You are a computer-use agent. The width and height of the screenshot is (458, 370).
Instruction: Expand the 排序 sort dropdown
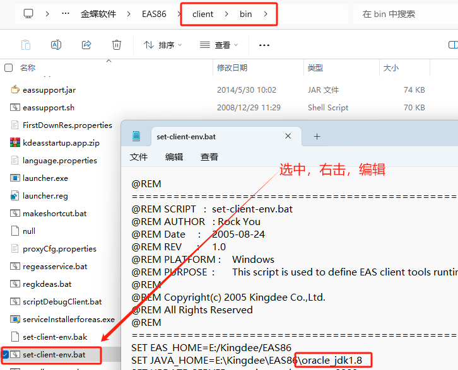point(163,45)
